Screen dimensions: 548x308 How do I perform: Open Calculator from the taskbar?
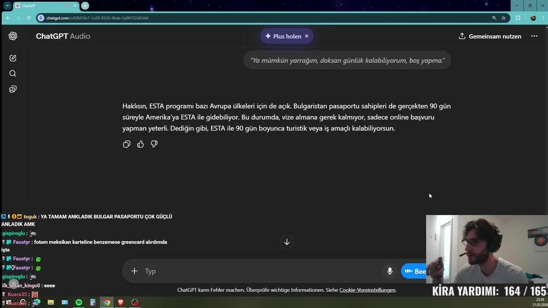(93, 302)
